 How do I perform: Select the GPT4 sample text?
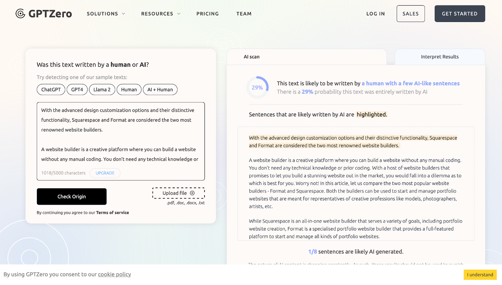pyautogui.click(x=77, y=90)
